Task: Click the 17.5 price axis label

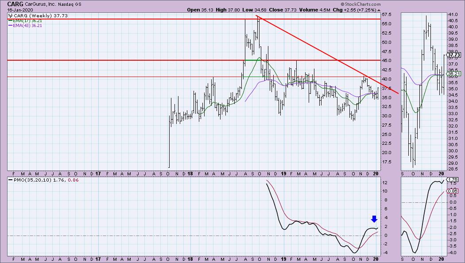Action: click(387, 162)
